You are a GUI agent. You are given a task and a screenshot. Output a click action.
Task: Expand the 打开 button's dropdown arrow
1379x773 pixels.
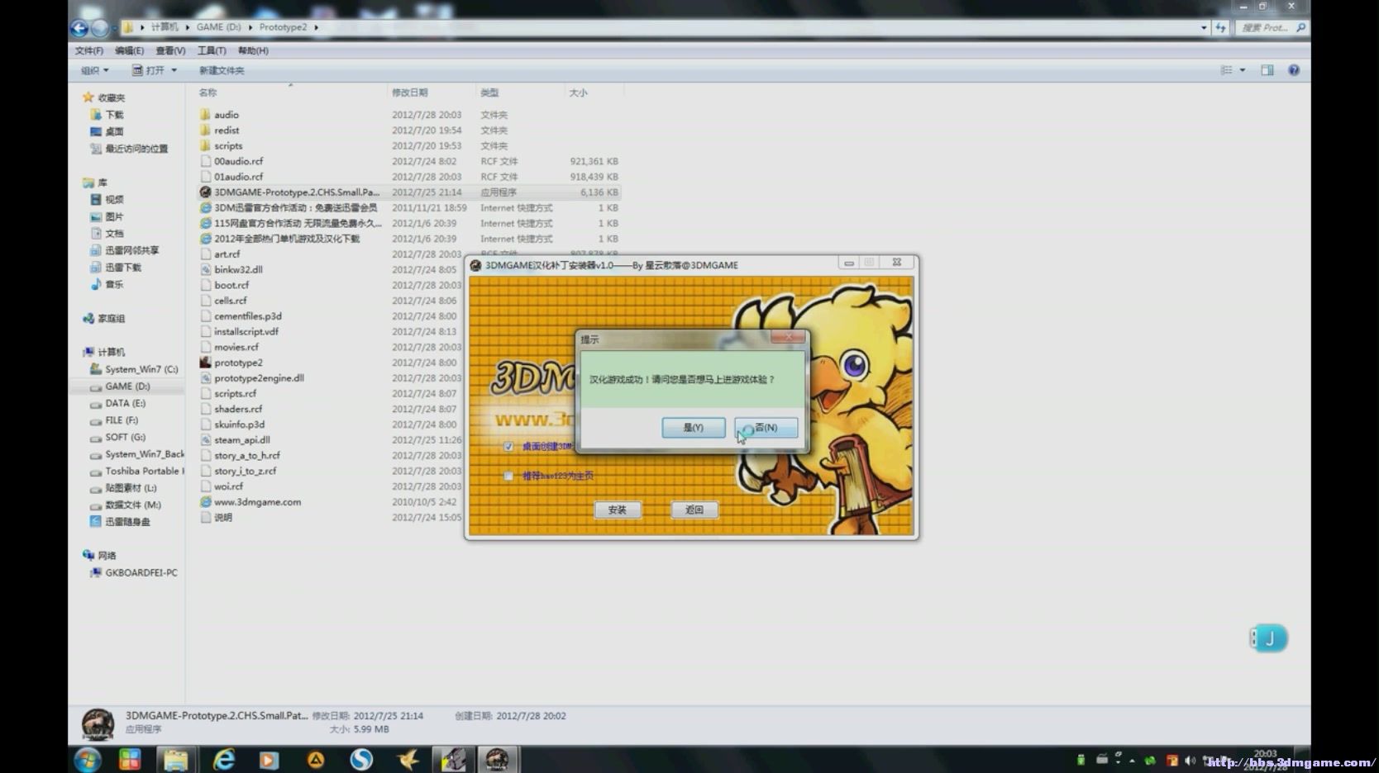click(174, 70)
